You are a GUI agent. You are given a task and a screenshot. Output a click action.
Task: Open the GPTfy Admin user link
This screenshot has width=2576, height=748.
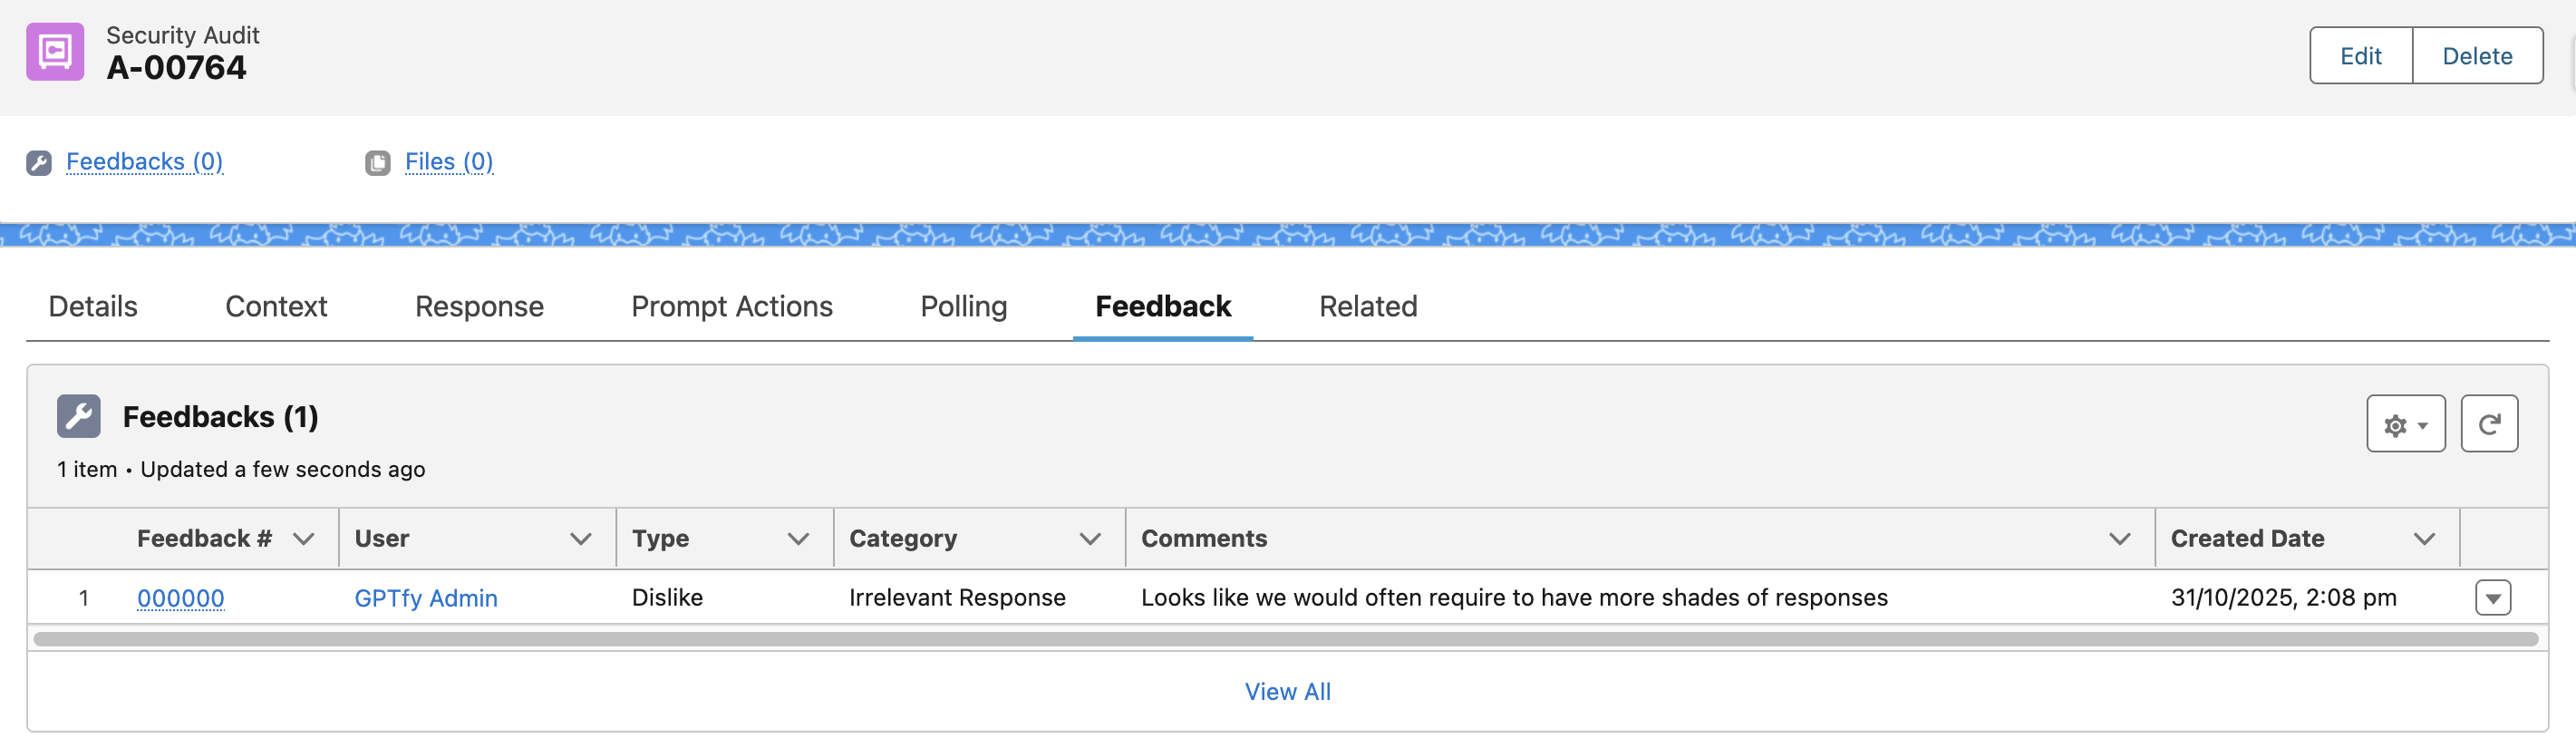coord(426,598)
